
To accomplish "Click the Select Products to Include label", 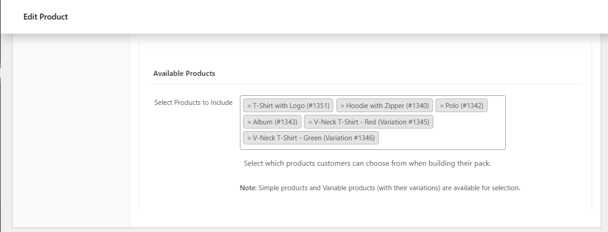I will coord(193,103).
